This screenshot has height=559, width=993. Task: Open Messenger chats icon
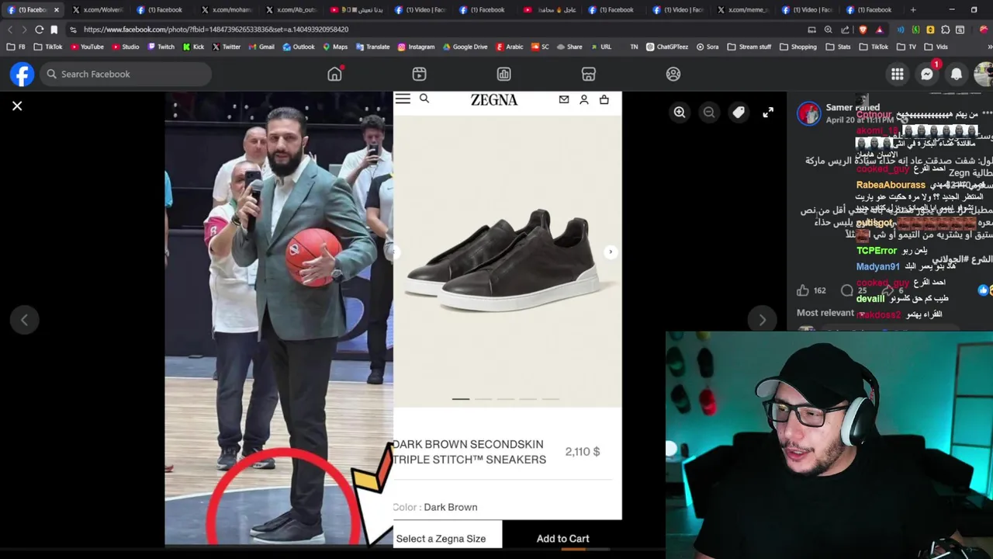[x=927, y=74]
